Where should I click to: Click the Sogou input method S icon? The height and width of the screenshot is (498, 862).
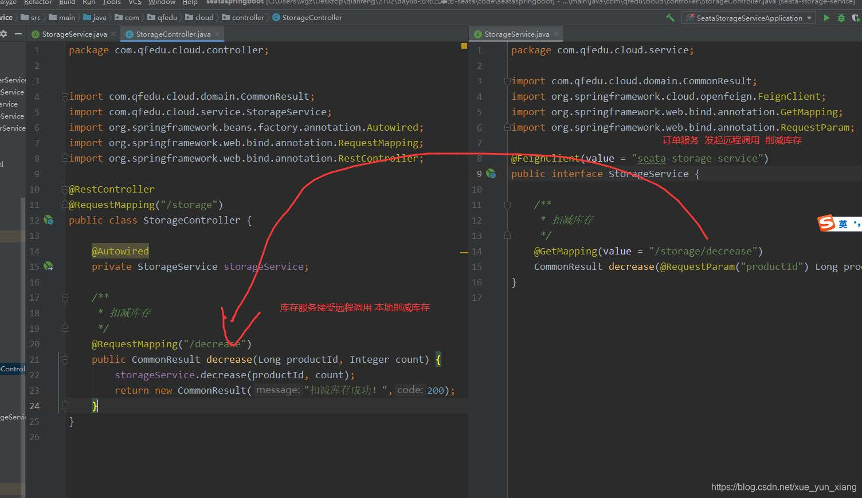click(x=826, y=223)
